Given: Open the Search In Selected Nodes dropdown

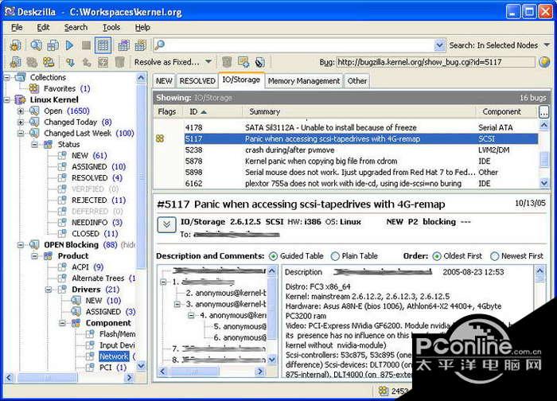Looking at the screenshot, I should tap(547, 45).
